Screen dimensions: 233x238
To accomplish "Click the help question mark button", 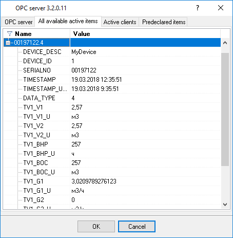I will 198,8.
